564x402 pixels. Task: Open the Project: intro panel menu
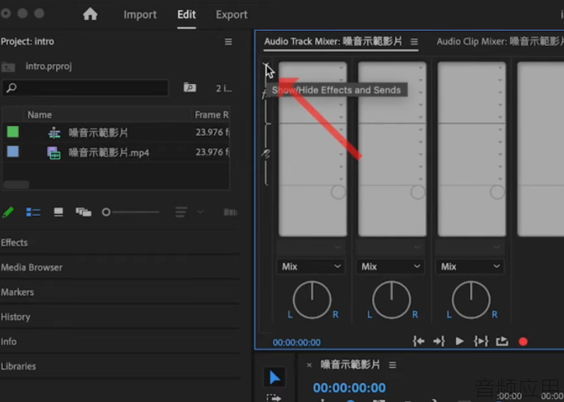(228, 42)
